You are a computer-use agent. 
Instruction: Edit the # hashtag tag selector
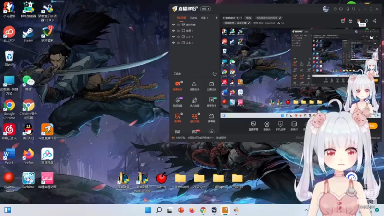click(268, 18)
